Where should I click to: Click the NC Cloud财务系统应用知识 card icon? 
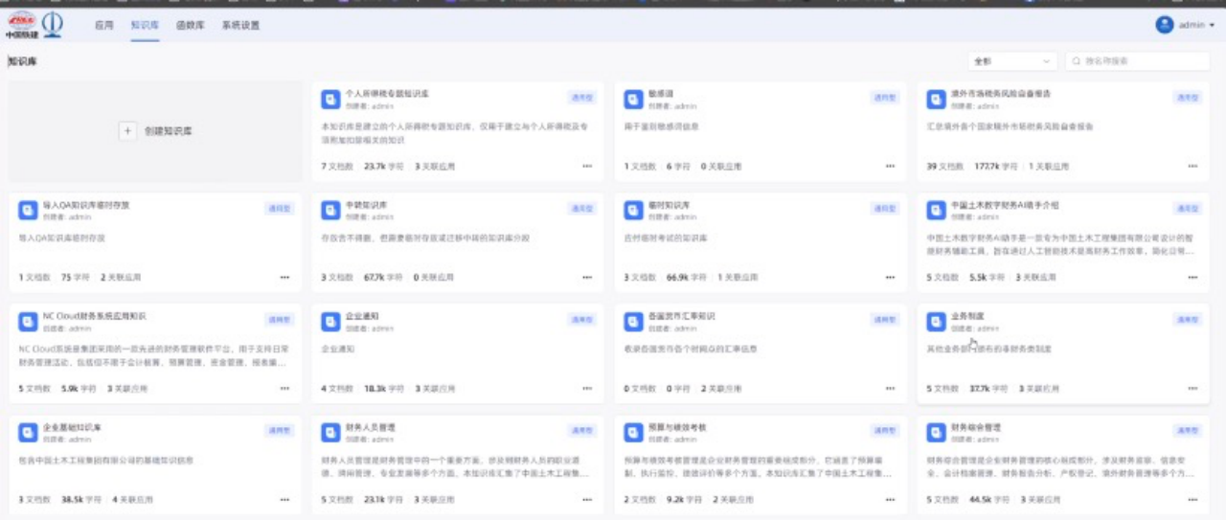(x=28, y=322)
